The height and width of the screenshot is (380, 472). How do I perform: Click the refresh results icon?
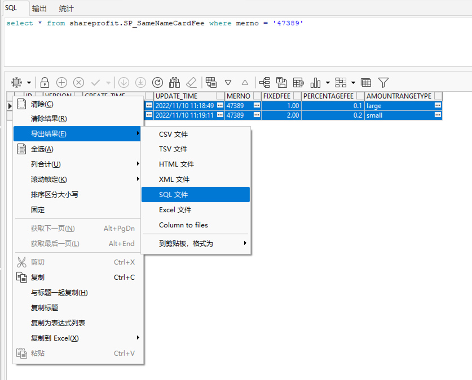[x=158, y=82]
